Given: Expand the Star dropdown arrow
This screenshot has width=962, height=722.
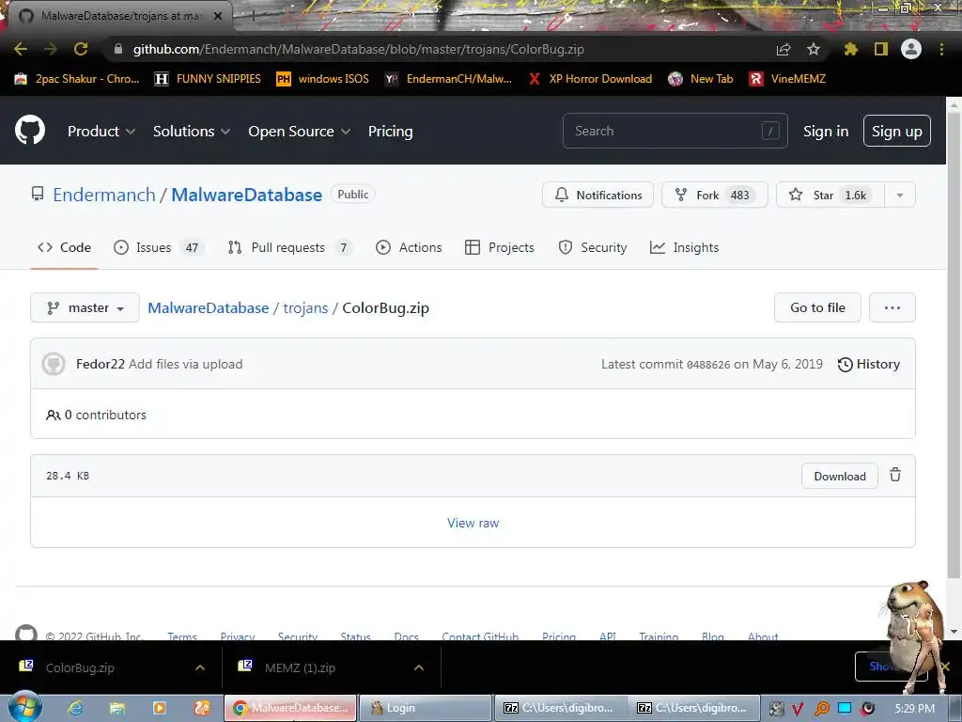Looking at the screenshot, I should tap(900, 196).
